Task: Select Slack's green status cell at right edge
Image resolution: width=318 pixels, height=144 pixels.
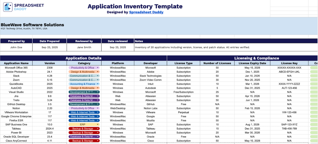Action: (x=314, y=76)
